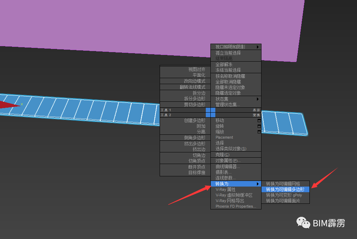Choose 转换为可编辑面片

tap(285, 201)
